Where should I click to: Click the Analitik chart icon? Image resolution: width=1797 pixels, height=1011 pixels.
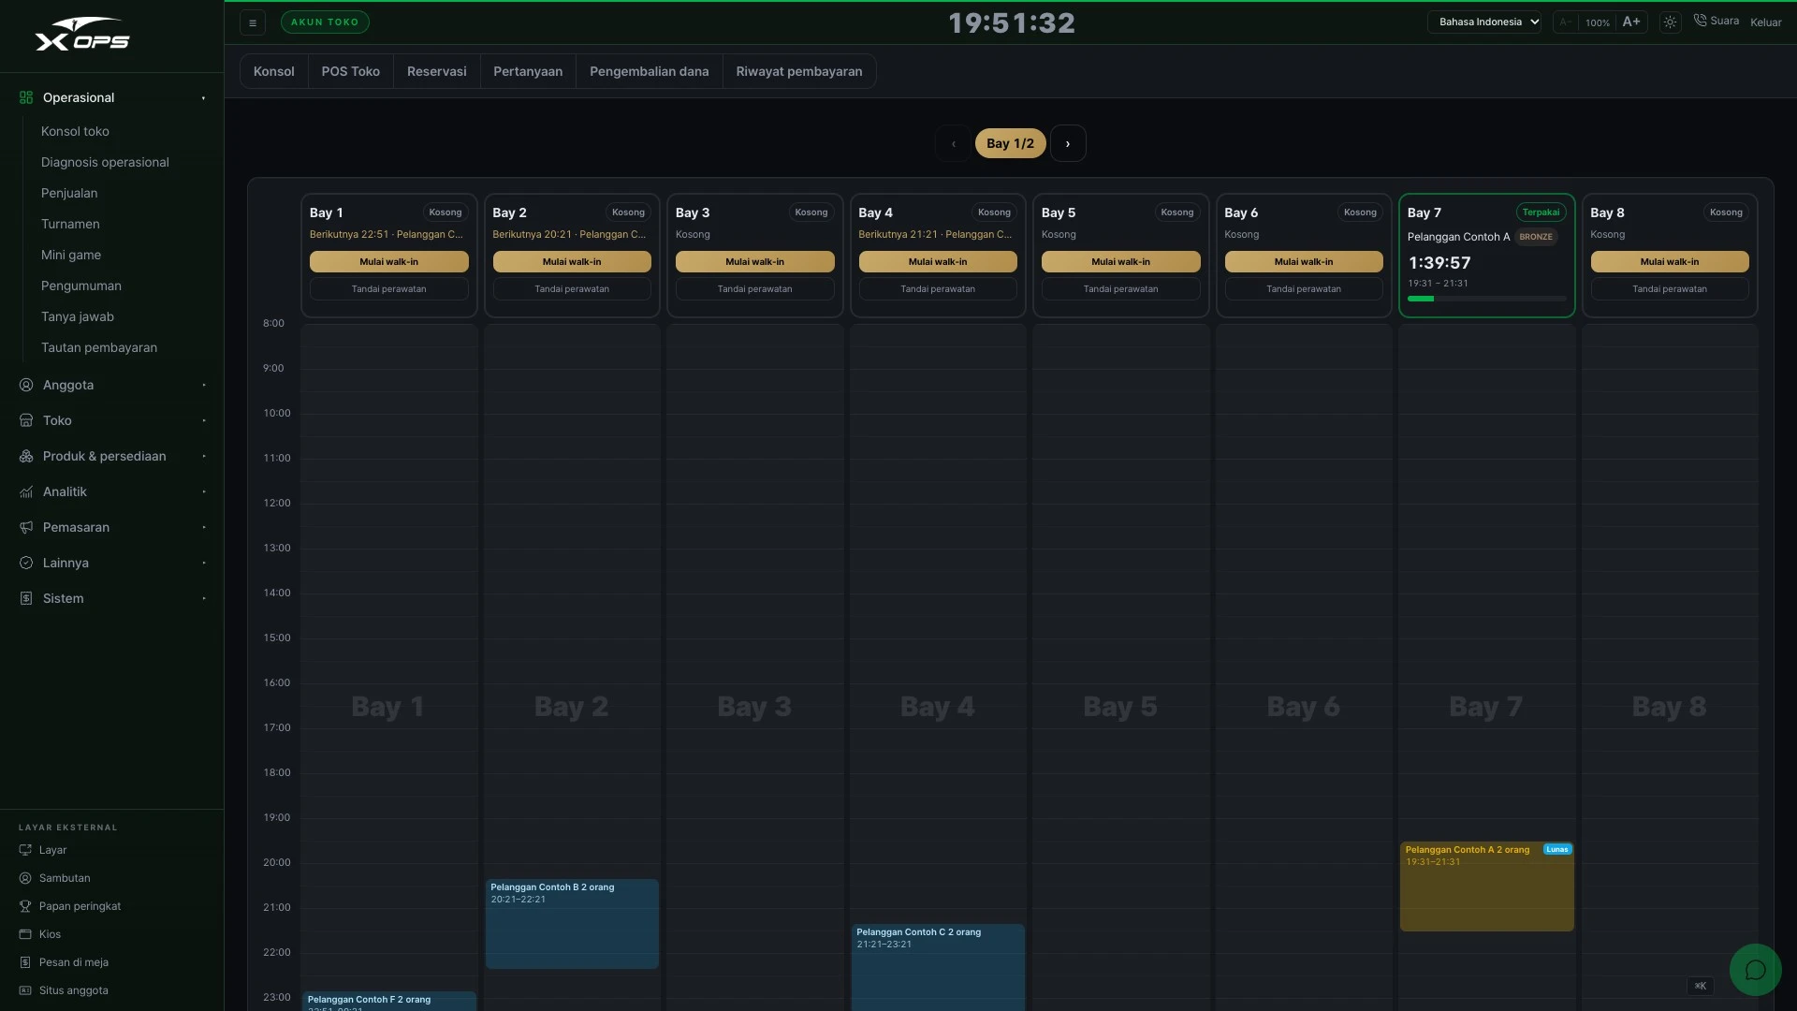(x=26, y=491)
